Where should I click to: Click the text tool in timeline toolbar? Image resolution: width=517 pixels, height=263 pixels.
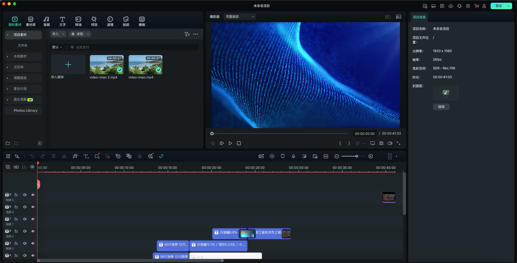click(86, 156)
